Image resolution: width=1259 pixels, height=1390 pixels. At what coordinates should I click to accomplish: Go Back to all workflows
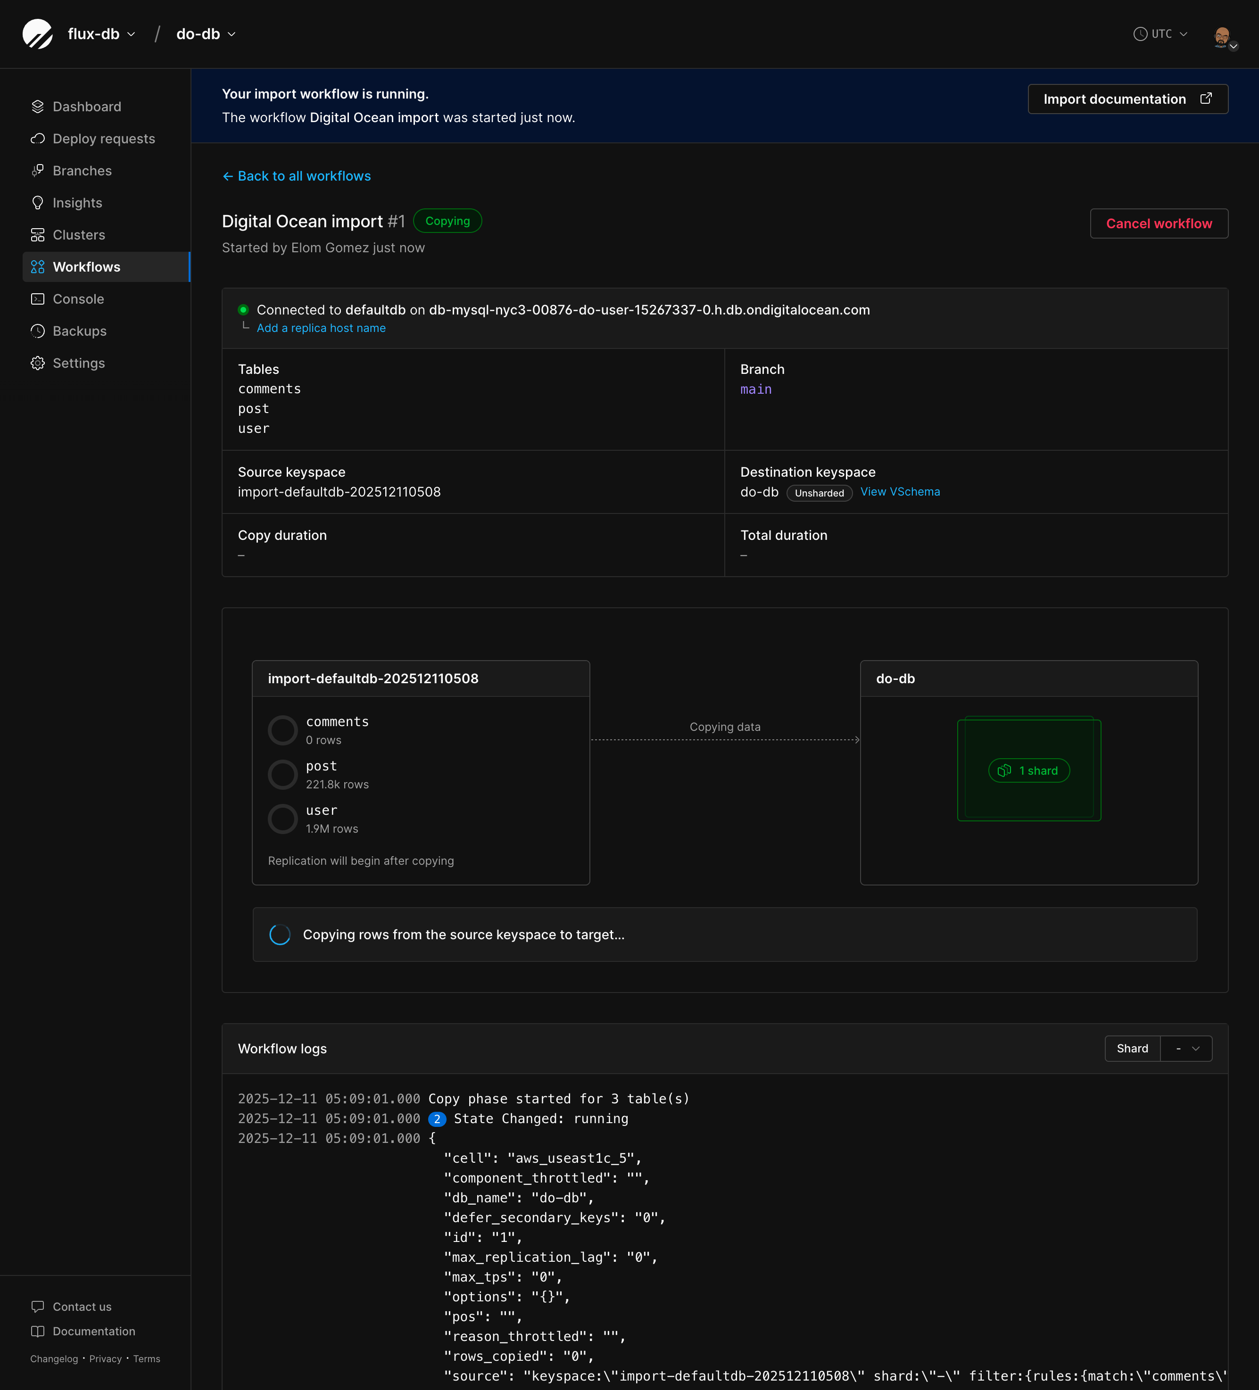point(297,176)
